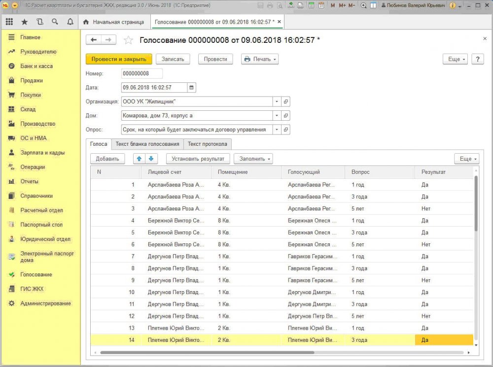This screenshot has height=367, width=493.
Task: Click Записать button
Action: coord(173,59)
